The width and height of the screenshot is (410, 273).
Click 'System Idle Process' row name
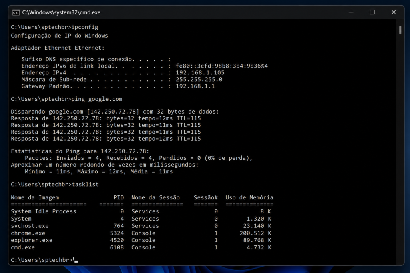[43, 211]
